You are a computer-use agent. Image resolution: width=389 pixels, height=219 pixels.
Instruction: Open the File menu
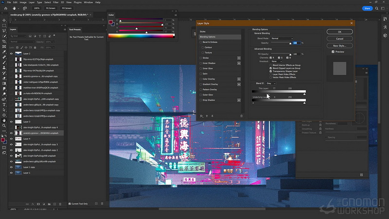click(x=9, y=2)
